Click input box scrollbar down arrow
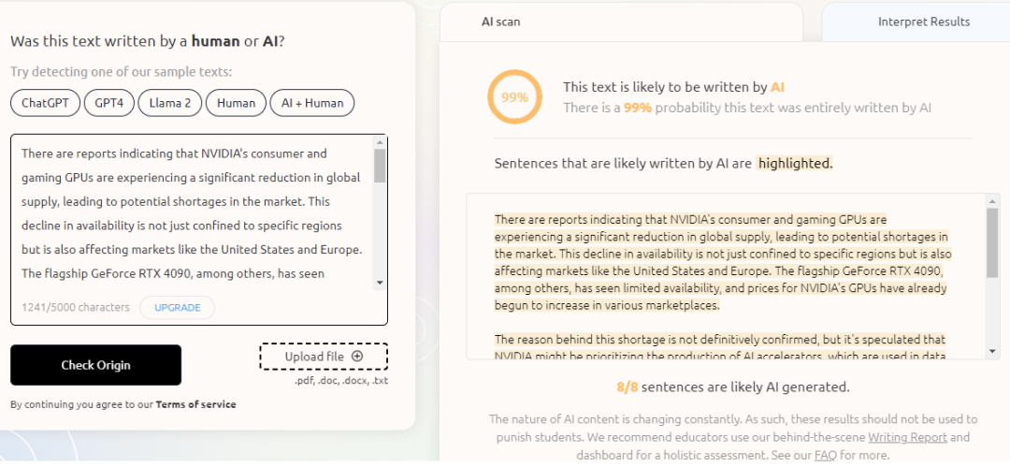Screen dimensions: 1010x467 [x=380, y=282]
